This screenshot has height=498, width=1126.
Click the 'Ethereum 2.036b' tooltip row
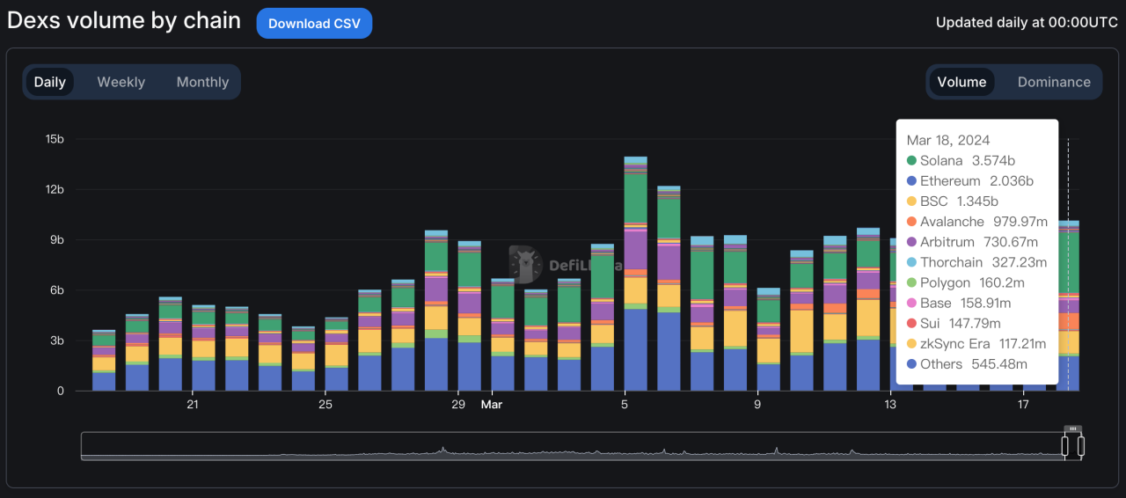click(970, 181)
